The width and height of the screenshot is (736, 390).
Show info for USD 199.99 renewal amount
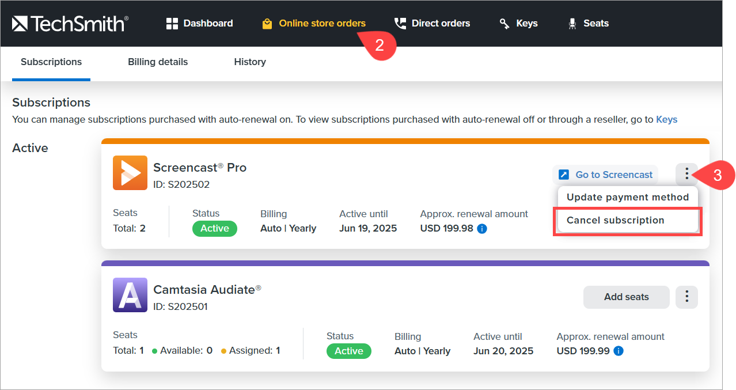[619, 351]
